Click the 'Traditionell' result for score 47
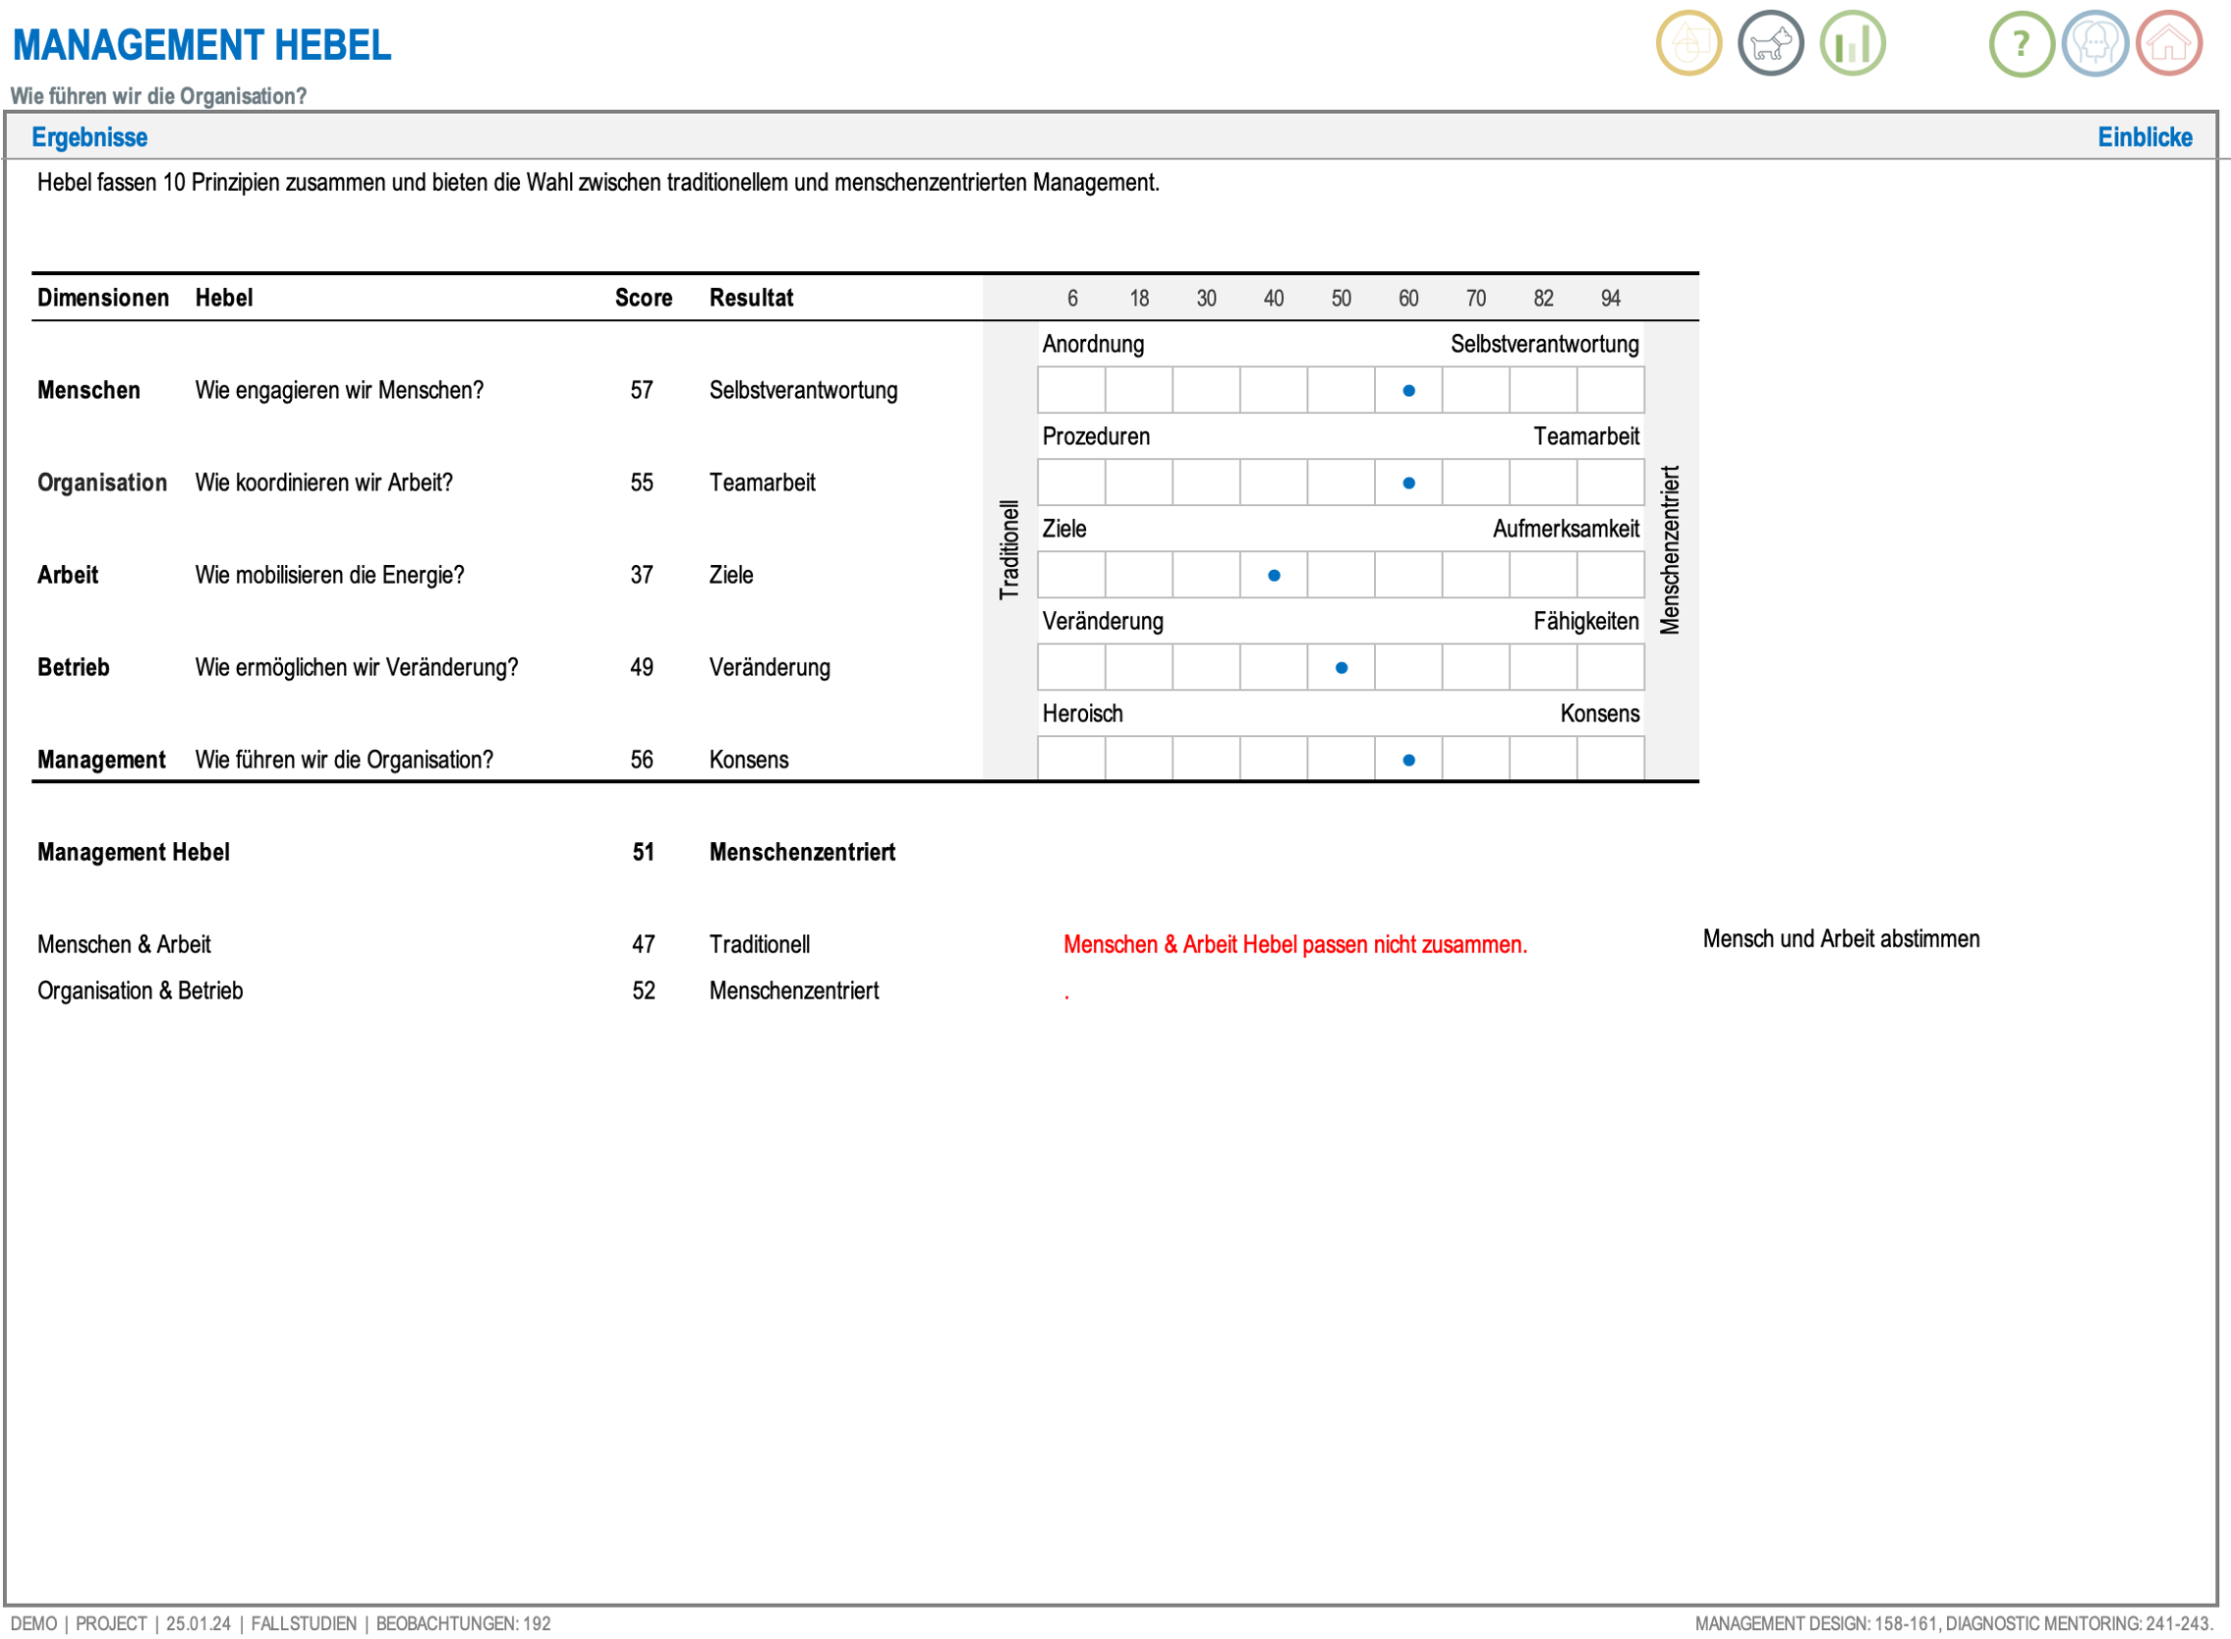The height and width of the screenshot is (1639, 2231). point(759,944)
